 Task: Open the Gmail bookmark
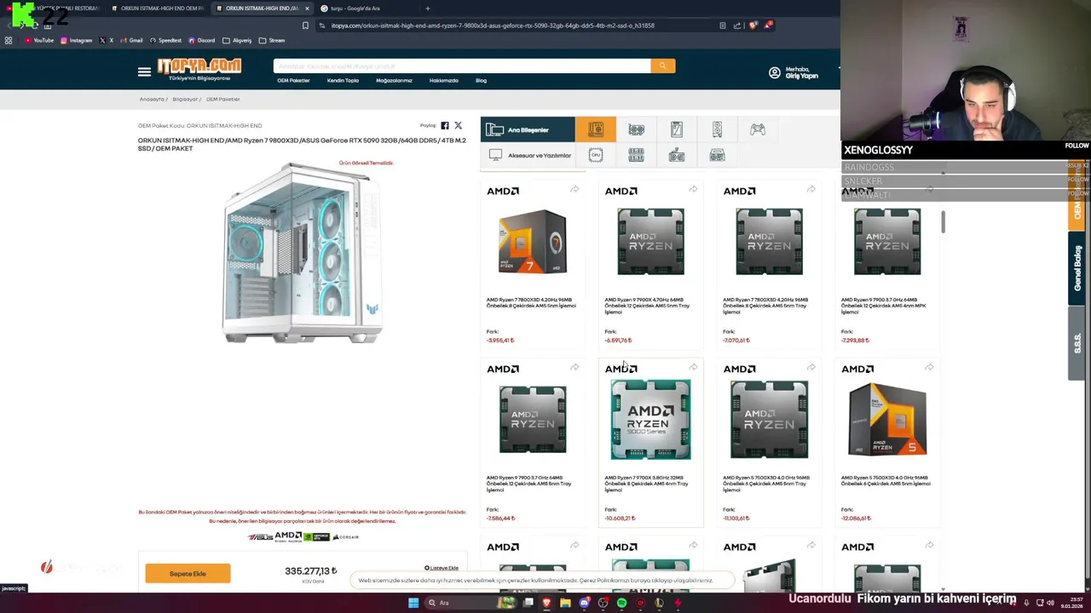(x=132, y=40)
